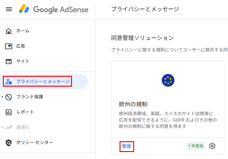The image size is (228, 159).
Task: Open the hamburger main menu
Action: [9, 9]
